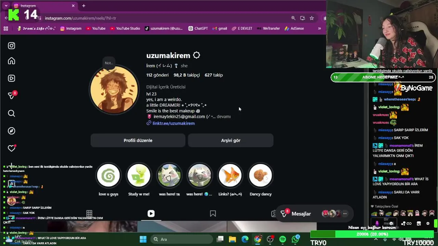
Task: Open the uzumakirem TikTok bookmark
Action: pos(164,29)
